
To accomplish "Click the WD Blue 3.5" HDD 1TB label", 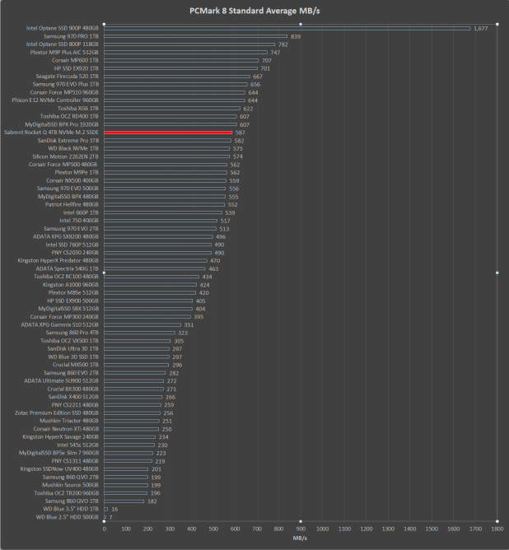I will pyautogui.click(x=71, y=509).
